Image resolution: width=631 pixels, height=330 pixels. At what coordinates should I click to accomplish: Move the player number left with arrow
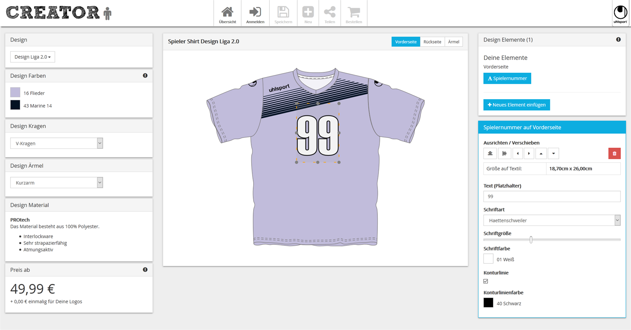coord(518,154)
